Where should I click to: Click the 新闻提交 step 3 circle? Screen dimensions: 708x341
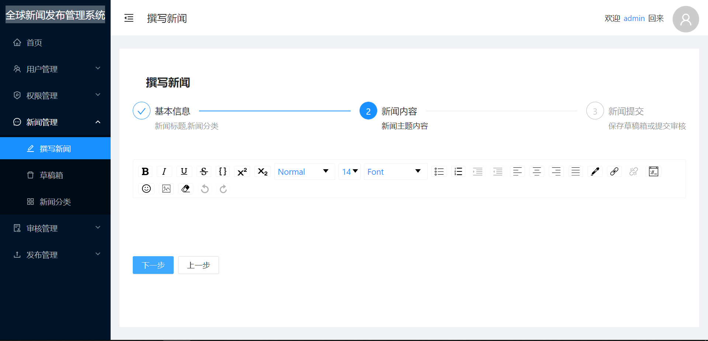tap(595, 111)
